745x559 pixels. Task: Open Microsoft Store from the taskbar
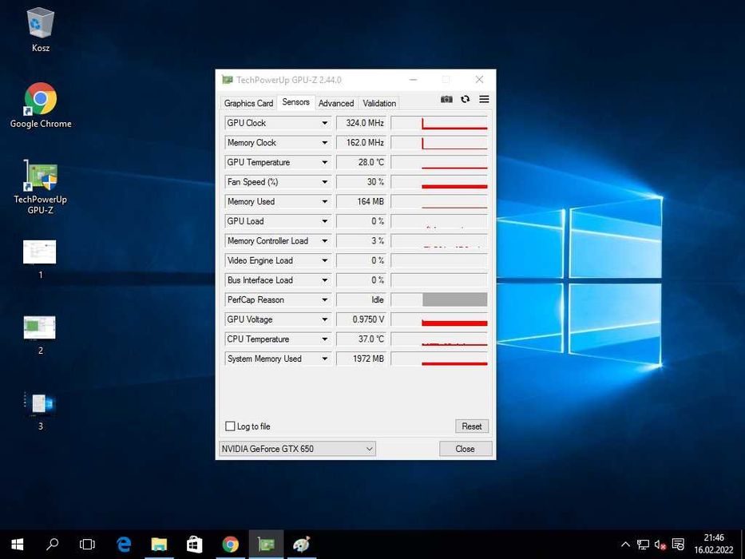[x=195, y=545]
